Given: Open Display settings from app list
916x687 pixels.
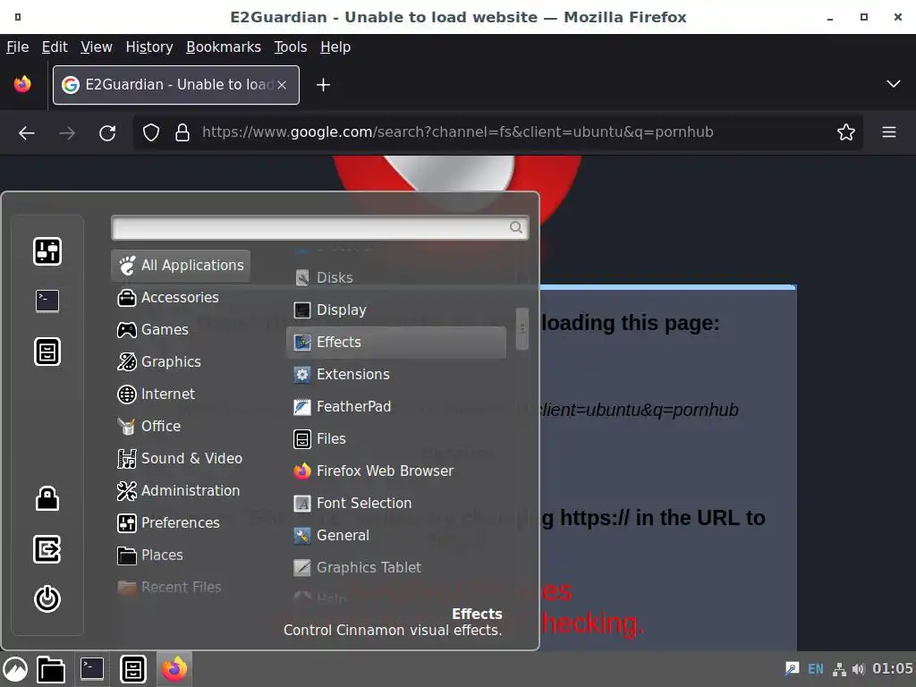Looking at the screenshot, I should (396, 310).
